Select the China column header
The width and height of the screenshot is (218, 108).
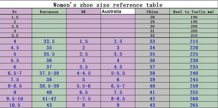point(152,12)
